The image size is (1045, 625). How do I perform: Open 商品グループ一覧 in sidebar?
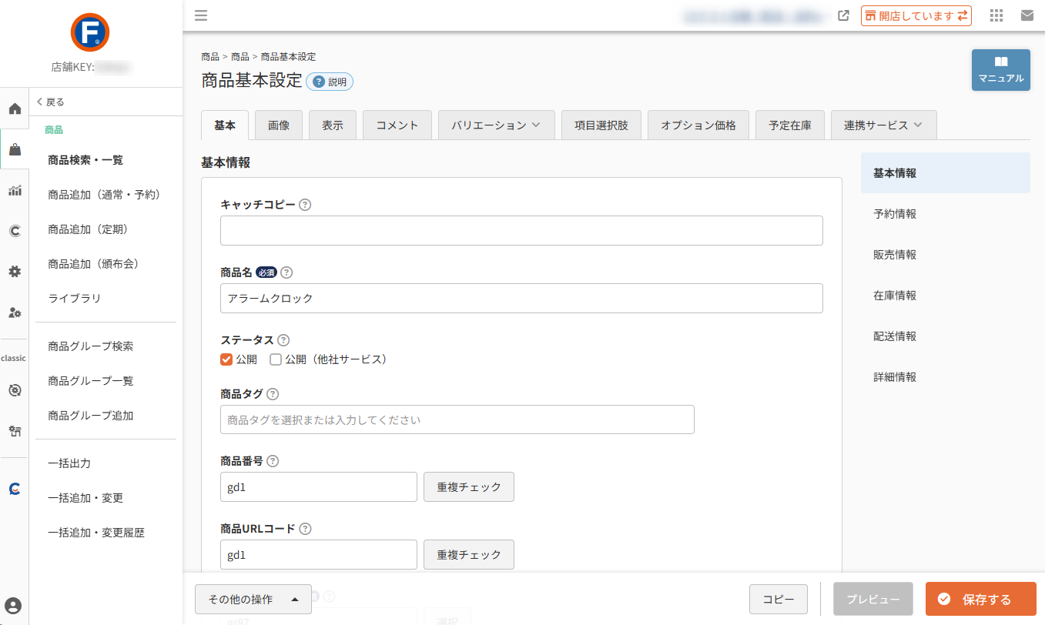pos(90,381)
